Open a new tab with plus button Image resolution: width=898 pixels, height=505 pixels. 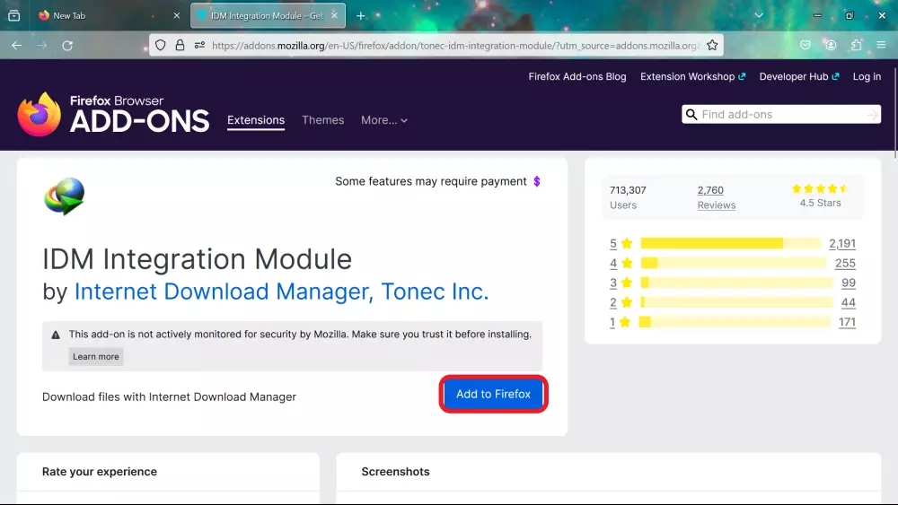(360, 15)
